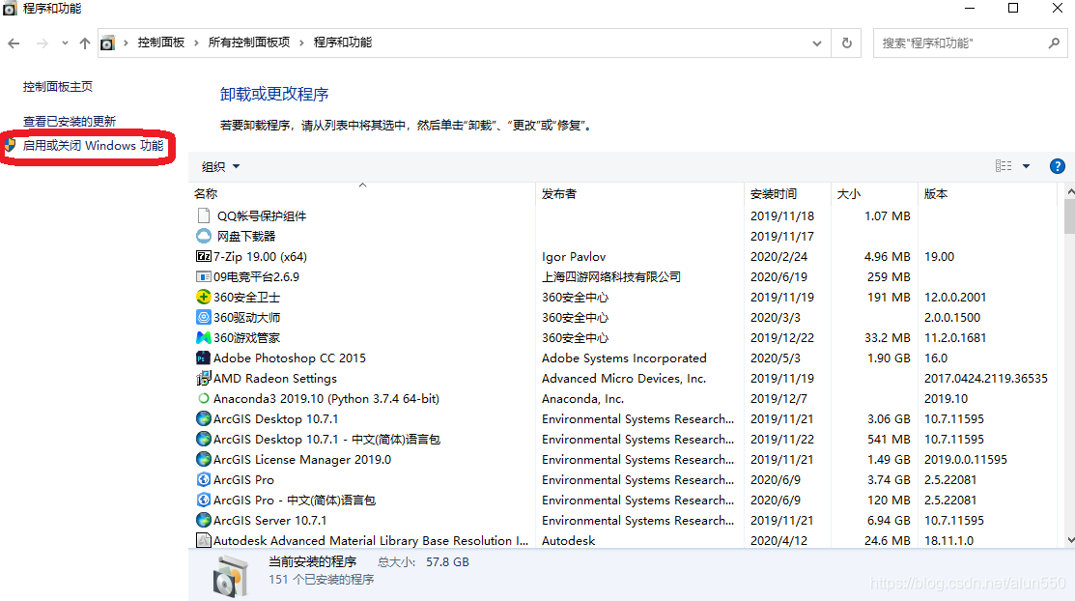Viewport: 1075px width, 601px height.
Task: Click publisher Advanced Micro Devices, Inc.
Action: coord(624,378)
